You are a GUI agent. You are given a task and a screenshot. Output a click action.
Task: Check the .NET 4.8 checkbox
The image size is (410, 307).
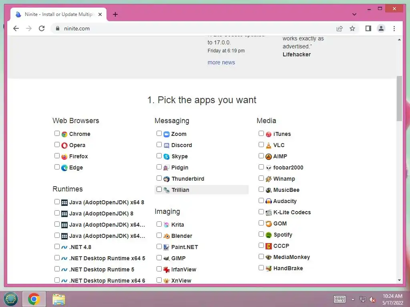click(57, 246)
